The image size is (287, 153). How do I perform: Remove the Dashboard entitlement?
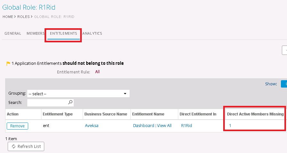[17, 126]
